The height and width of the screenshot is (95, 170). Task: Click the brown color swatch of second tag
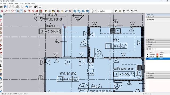pos(158,56)
